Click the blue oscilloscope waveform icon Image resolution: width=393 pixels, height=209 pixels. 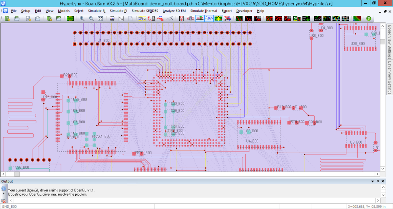tap(209, 18)
